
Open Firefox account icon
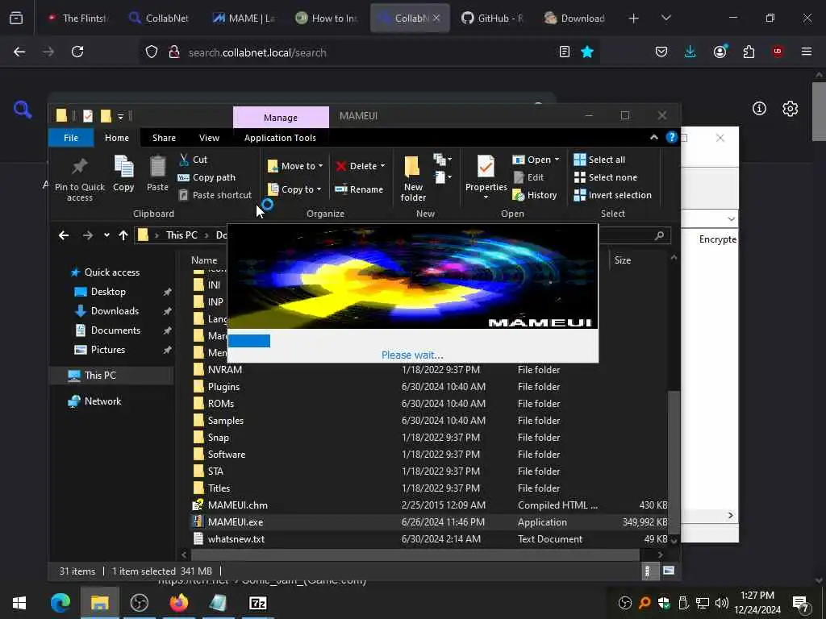coord(720,52)
